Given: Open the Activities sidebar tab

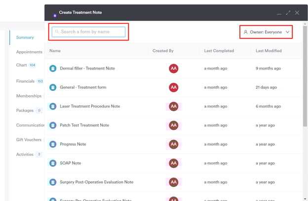Looking at the screenshot, I should [25, 155].
